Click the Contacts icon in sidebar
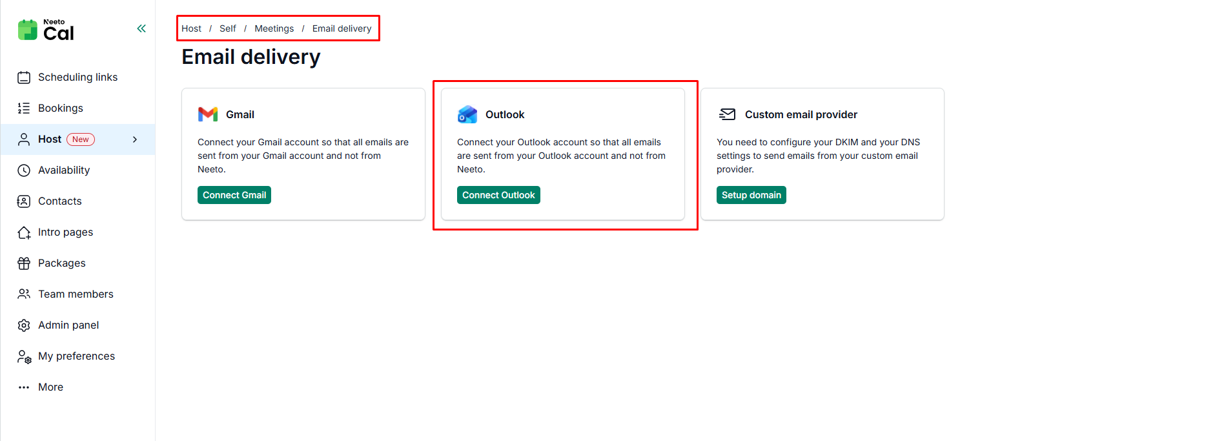1226x441 pixels. [24, 201]
